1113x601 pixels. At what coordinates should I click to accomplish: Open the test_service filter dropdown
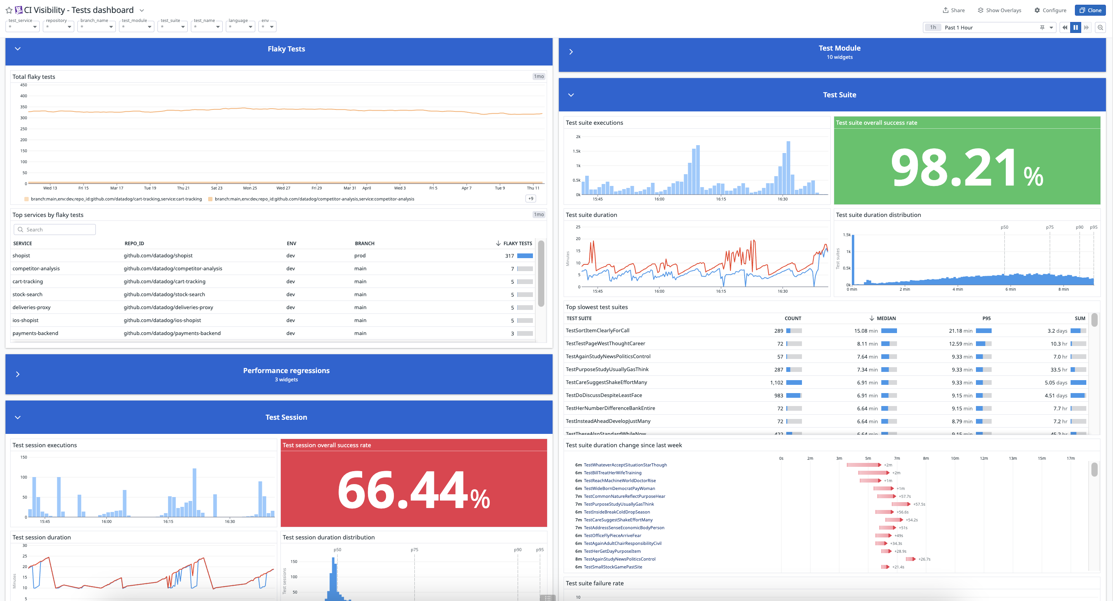click(35, 27)
